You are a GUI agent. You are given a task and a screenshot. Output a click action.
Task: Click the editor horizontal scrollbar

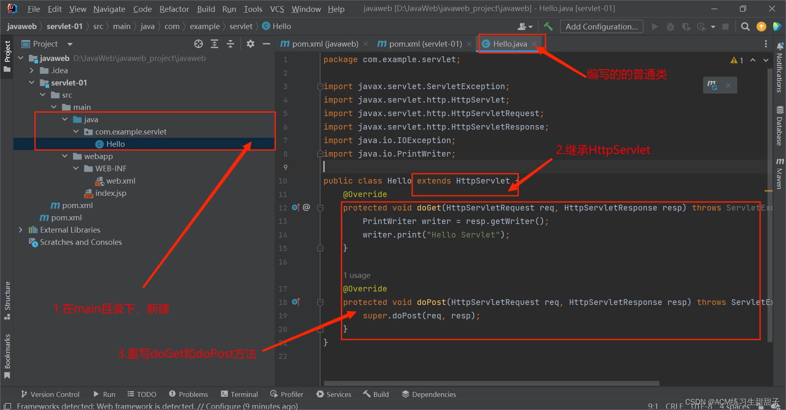click(491, 383)
